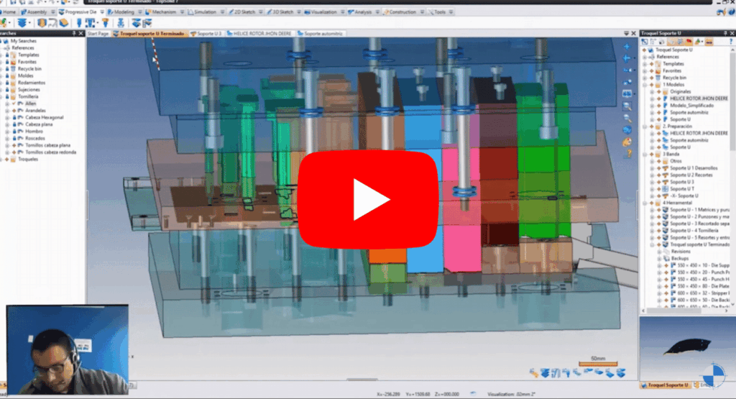Click the blue die set toolbar icon

(136, 23)
